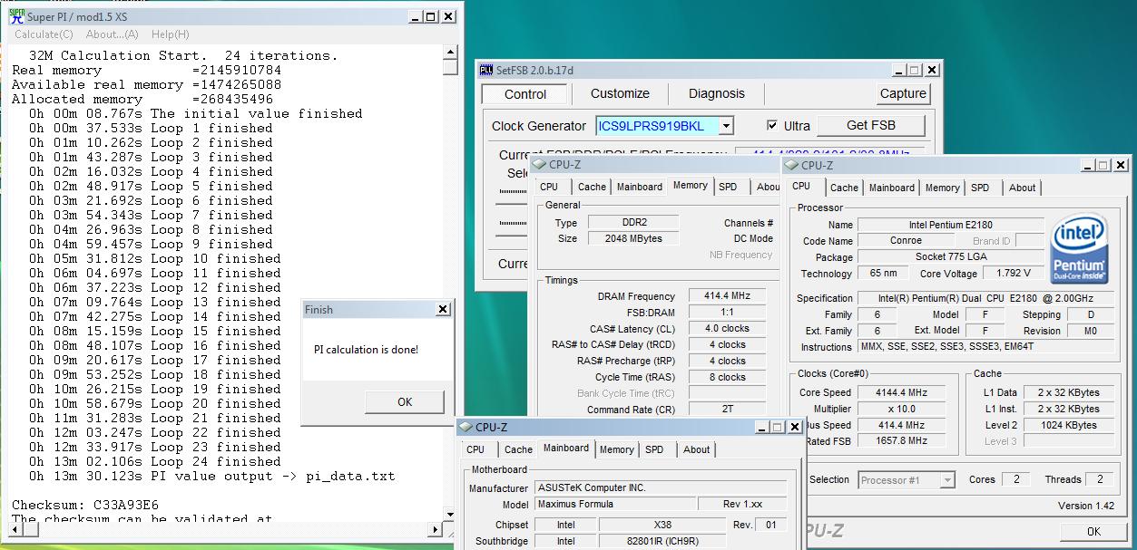The width and height of the screenshot is (1137, 550).
Task: Click the Model field Maximus Formula
Action: pyautogui.click(x=615, y=504)
